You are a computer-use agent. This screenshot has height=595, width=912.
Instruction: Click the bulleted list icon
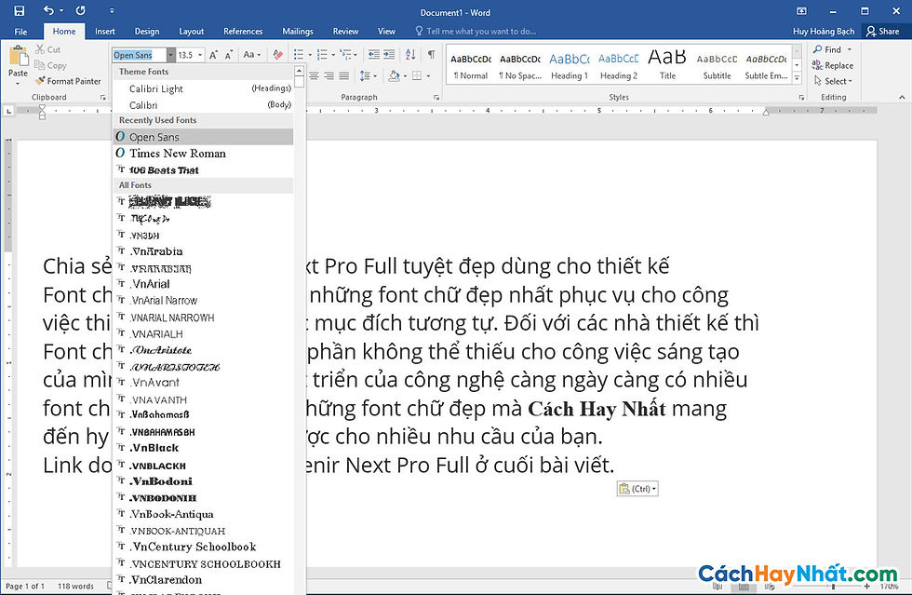[x=299, y=55]
